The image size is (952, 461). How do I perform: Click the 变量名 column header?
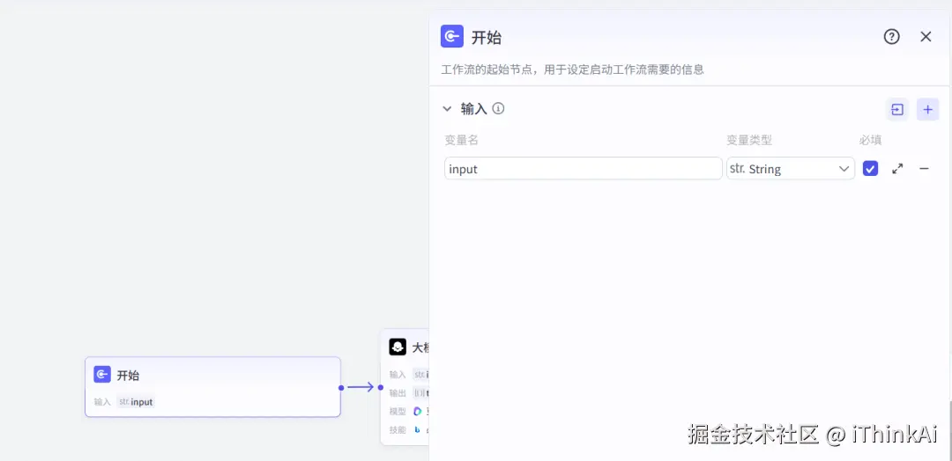click(x=461, y=140)
